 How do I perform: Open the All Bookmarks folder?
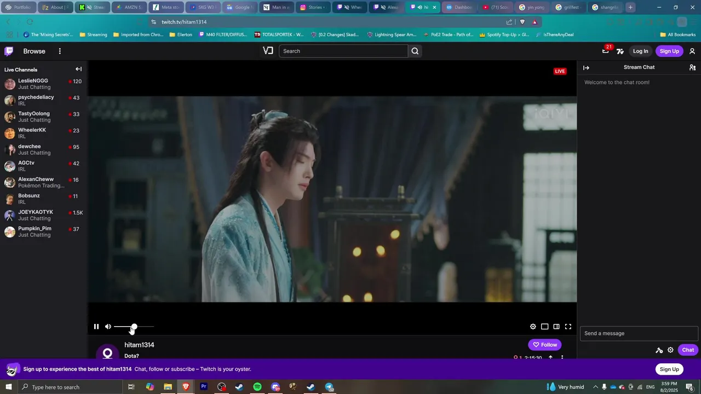click(678, 34)
